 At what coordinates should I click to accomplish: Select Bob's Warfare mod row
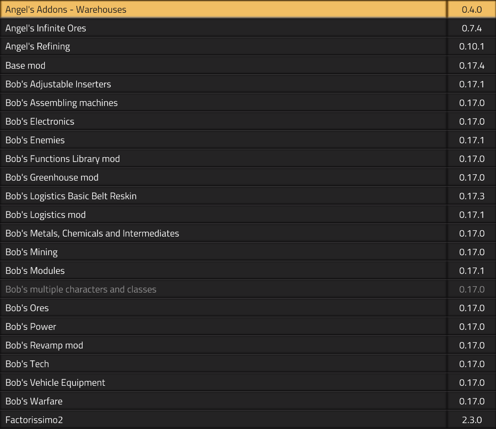[34, 401]
